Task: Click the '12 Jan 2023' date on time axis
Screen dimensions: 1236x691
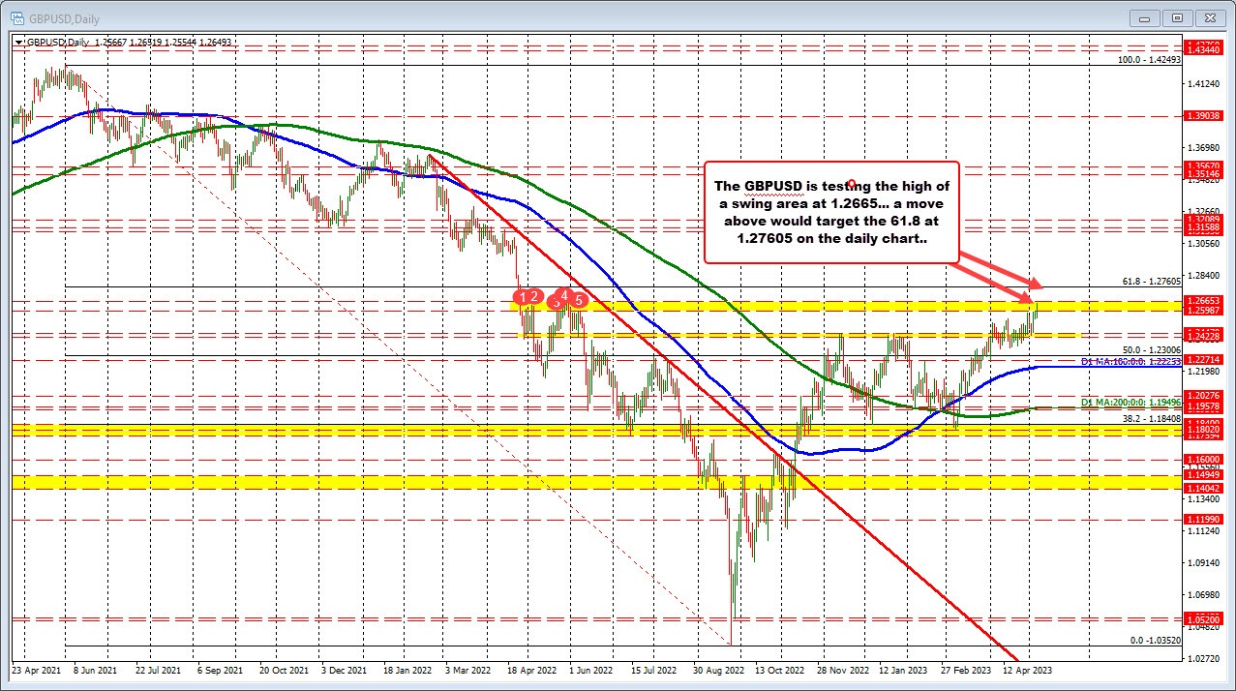Action: coord(905,669)
